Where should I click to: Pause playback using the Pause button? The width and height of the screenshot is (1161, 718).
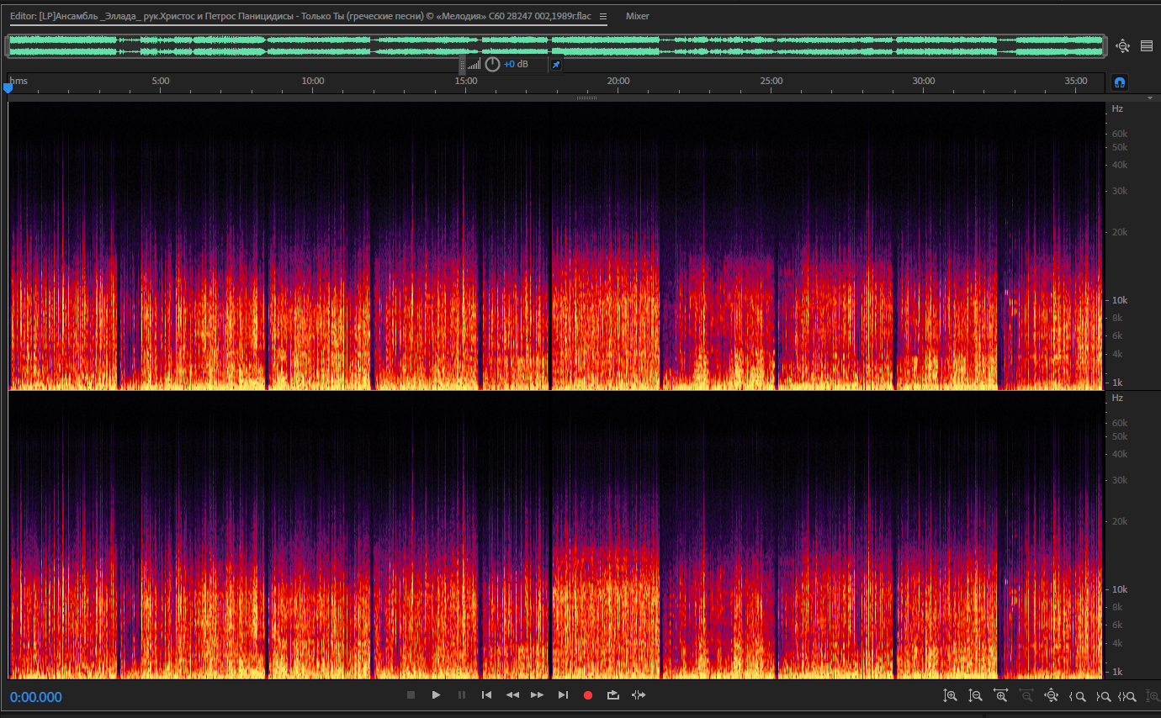tap(461, 695)
